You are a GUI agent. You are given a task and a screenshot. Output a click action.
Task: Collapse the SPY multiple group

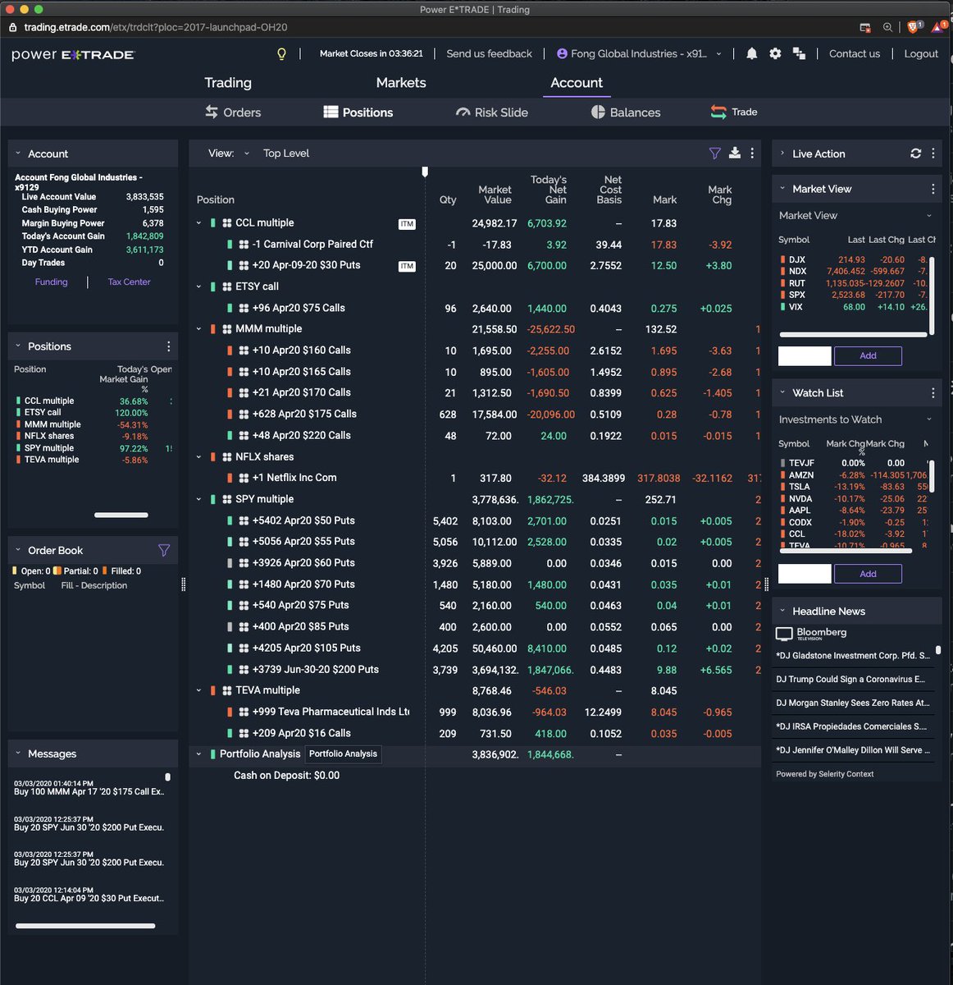point(198,499)
